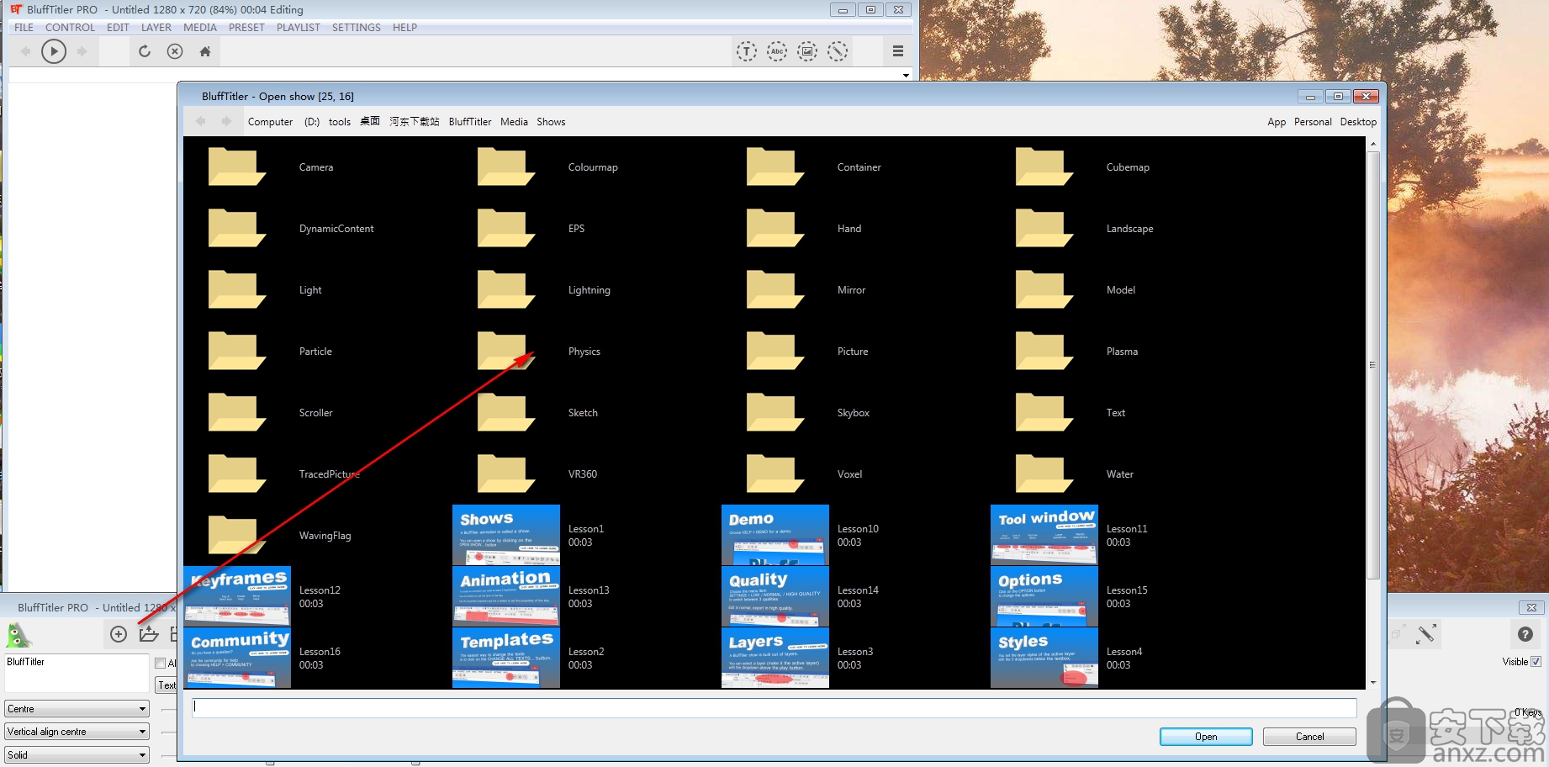This screenshot has width=1549, height=767.
Task: Click the Open button
Action: pos(1206,737)
